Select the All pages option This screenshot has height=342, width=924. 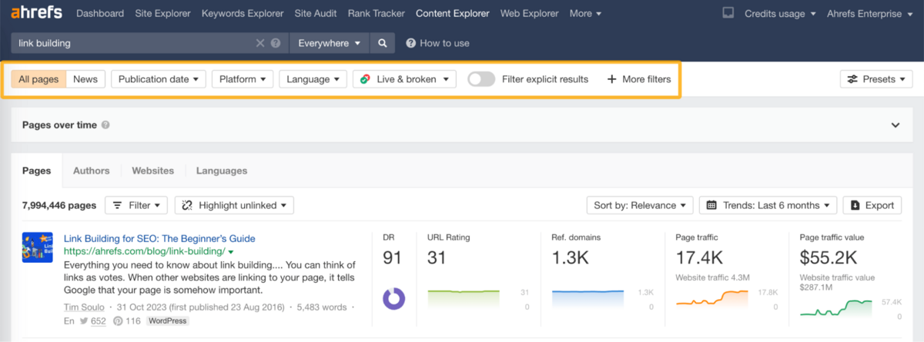click(x=38, y=79)
